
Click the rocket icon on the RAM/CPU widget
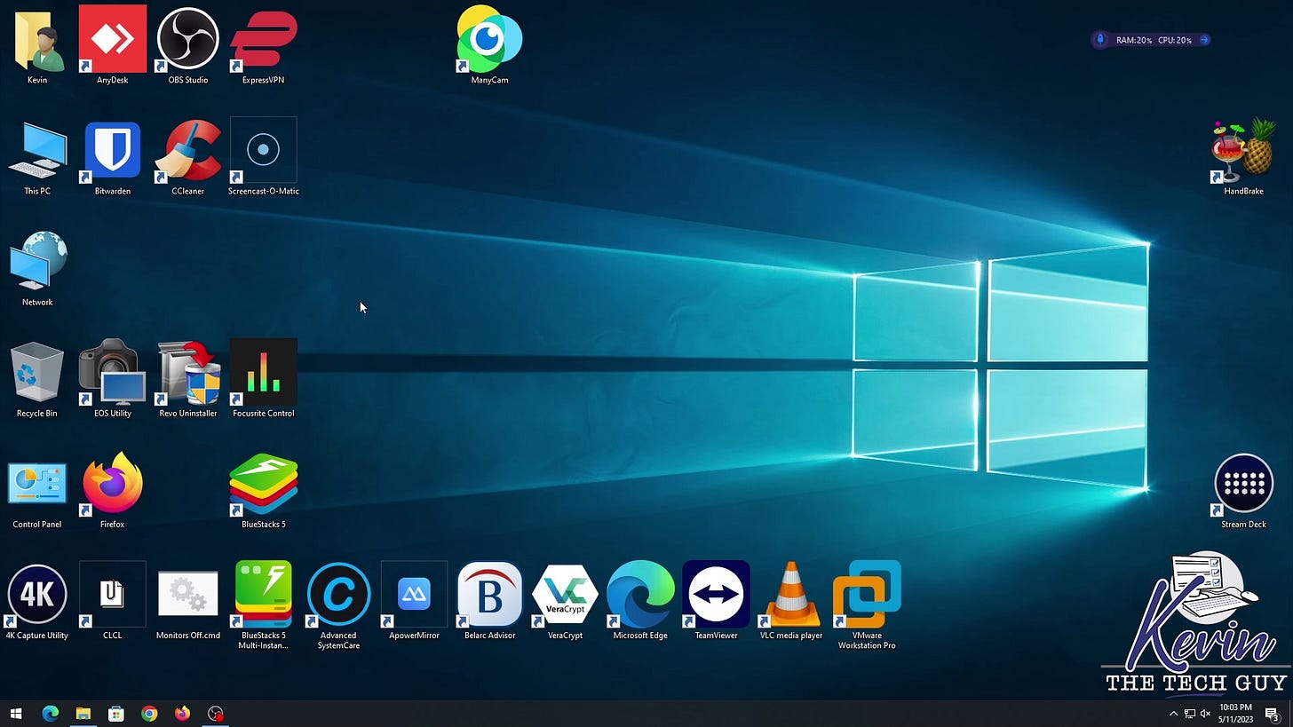pyautogui.click(x=1100, y=40)
